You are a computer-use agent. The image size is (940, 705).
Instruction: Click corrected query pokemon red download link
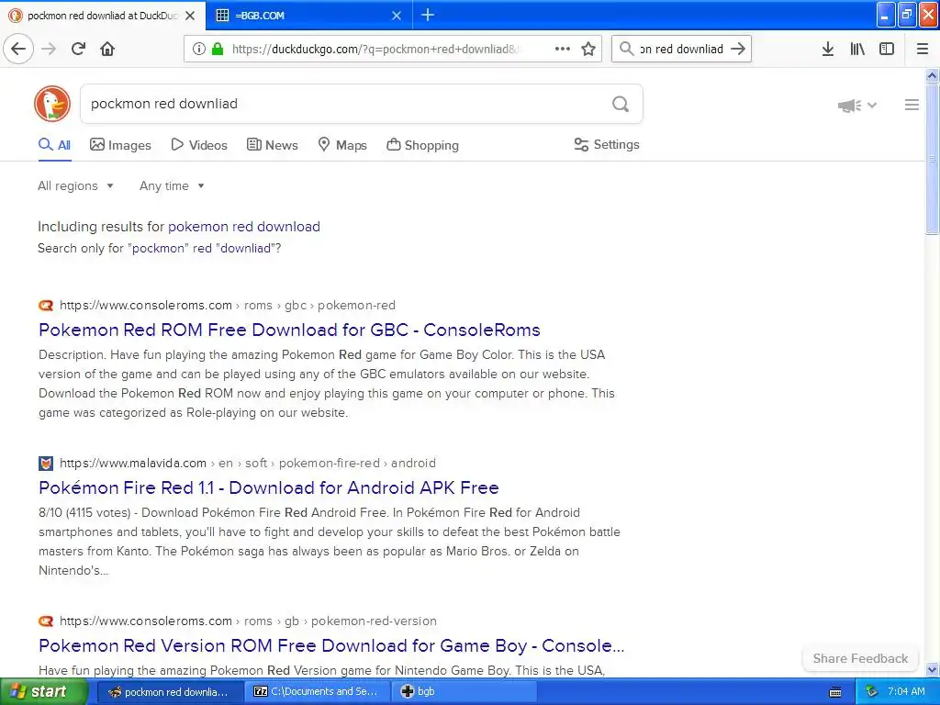[244, 227]
